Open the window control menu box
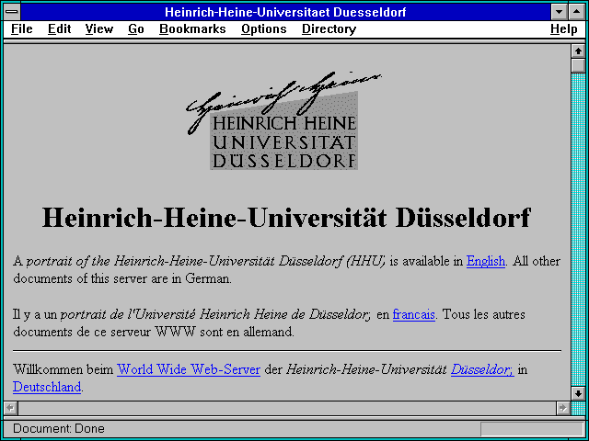The height and width of the screenshot is (441, 589). coord(12,12)
